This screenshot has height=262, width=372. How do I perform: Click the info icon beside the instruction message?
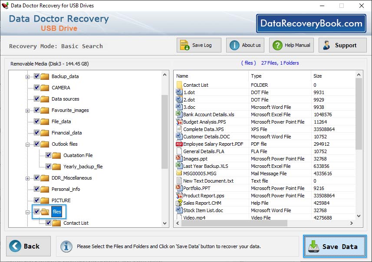(x=66, y=246)
